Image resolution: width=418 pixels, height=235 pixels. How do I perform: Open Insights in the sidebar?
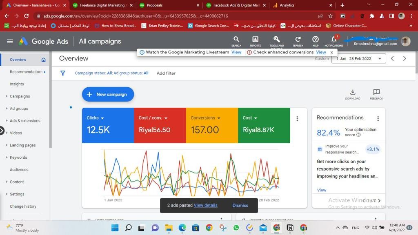pyautogui.click(x=17, y=84)
